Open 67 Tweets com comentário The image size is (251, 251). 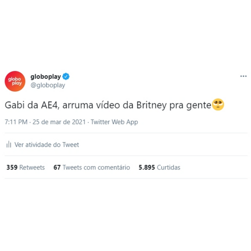click(92, 167)
